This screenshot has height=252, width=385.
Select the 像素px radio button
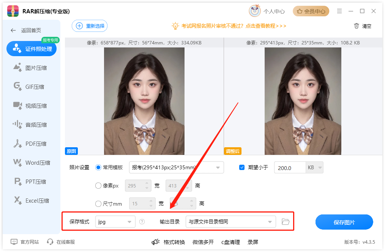pyautogui.click(x=98, y=186)
